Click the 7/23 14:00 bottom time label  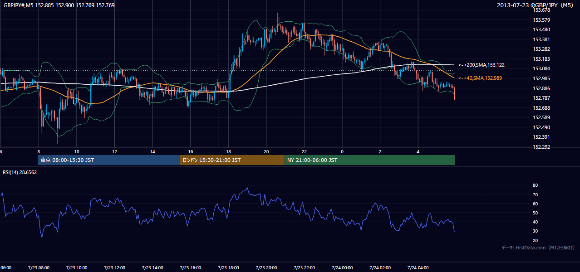[x=152, y=268]
